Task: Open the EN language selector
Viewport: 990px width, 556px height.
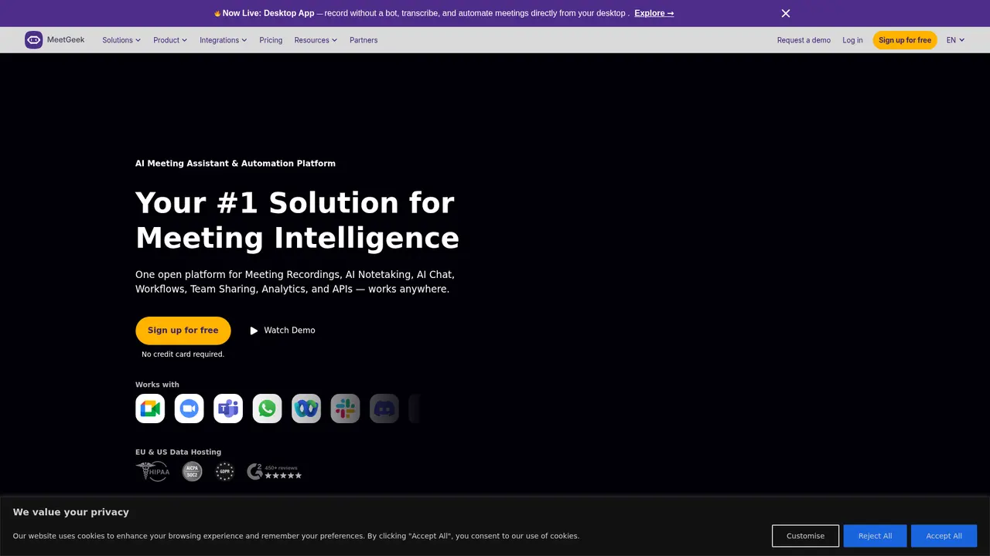Action: [x=956, y=40]
